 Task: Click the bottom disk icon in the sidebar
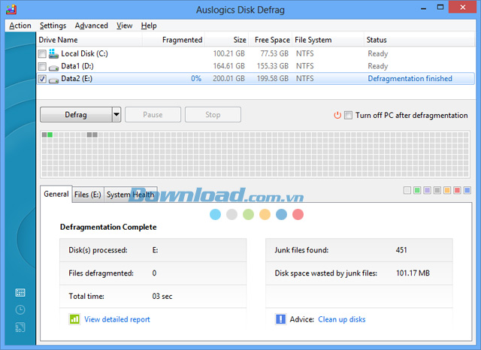[20, 327]
